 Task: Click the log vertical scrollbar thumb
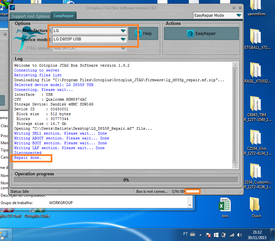click(235, 115)
